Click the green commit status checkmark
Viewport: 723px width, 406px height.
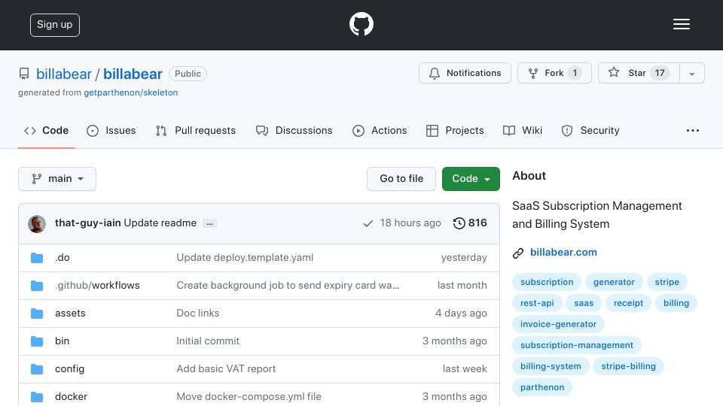pyautogui.click(x=368, y=224)
